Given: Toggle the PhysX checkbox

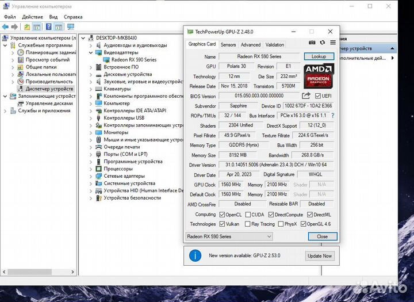Looking at the screenshot, I should 281,224.
